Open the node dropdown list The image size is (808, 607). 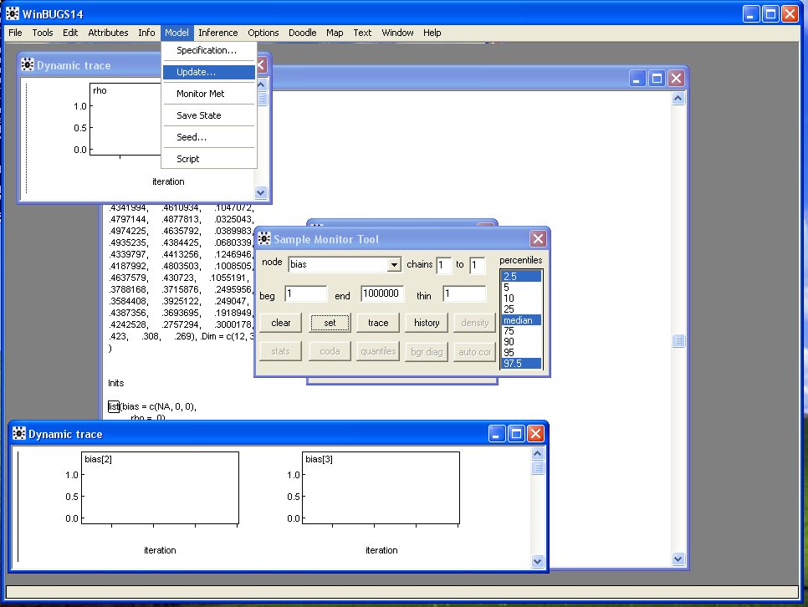[394, 265]
